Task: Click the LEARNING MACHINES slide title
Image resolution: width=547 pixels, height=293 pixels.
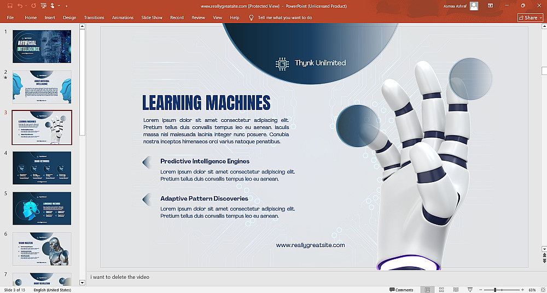Action: point(206,103)
